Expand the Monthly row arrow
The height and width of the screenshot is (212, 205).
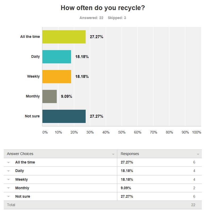point(8,188)
